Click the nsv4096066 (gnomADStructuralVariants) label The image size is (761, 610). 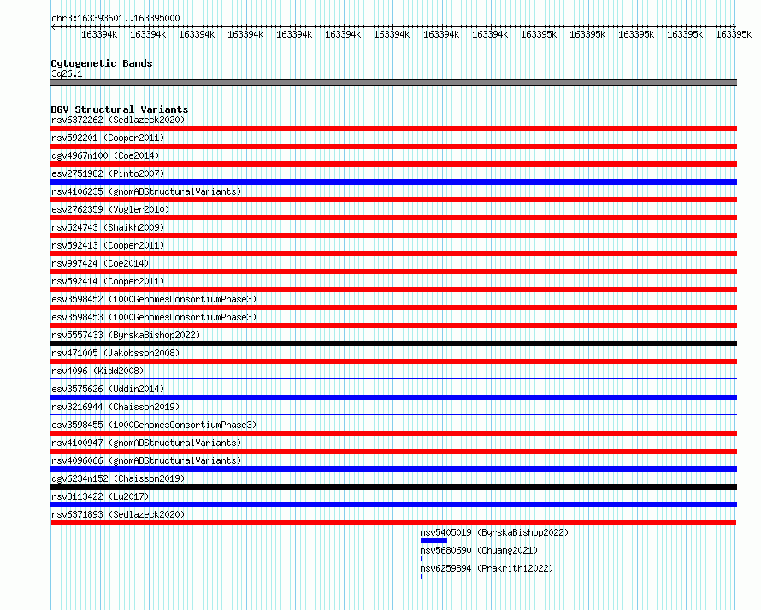click(x=146, y=460)
